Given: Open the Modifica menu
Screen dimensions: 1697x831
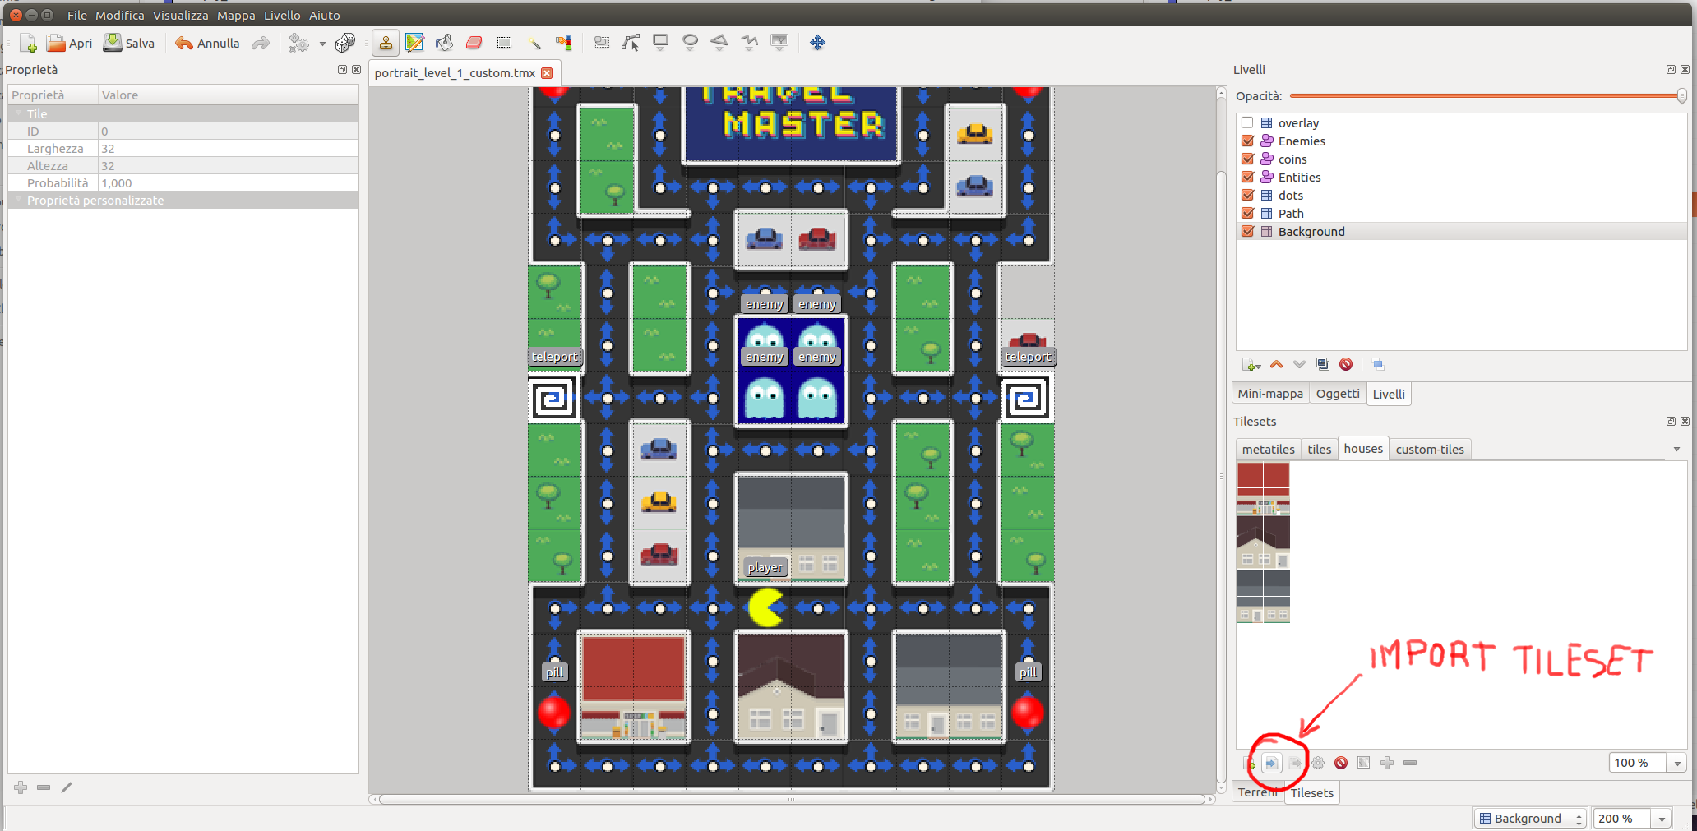Looking at the screenshot, I should click(x=120, y=15).
